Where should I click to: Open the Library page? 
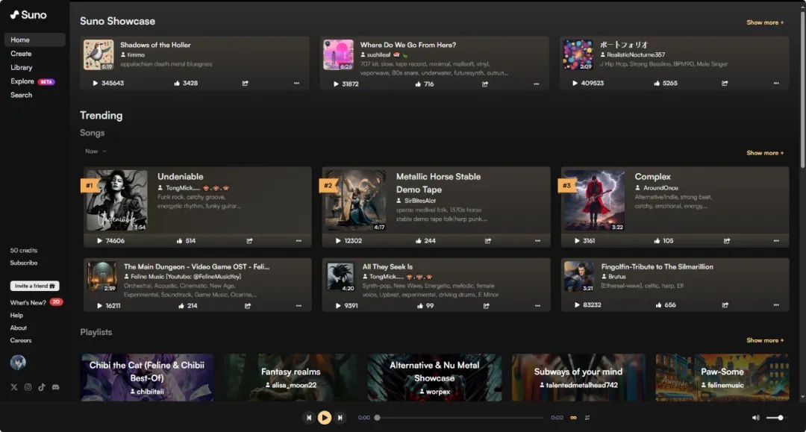[22, 68]
